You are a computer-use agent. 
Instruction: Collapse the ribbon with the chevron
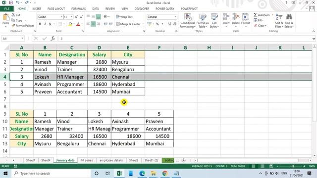(314, 31)
